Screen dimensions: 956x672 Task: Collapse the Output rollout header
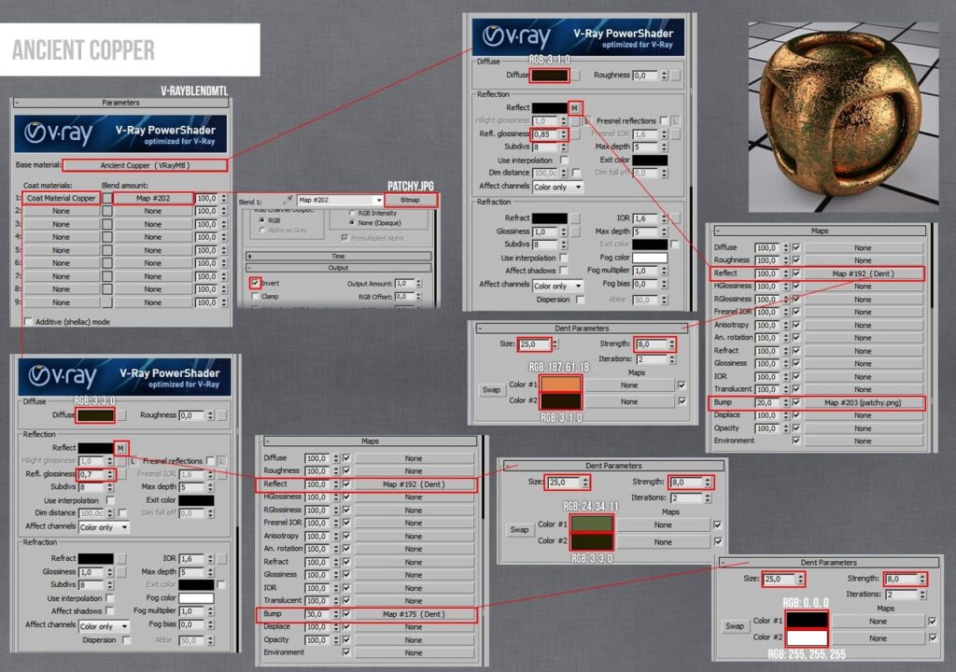click(339, 268)
